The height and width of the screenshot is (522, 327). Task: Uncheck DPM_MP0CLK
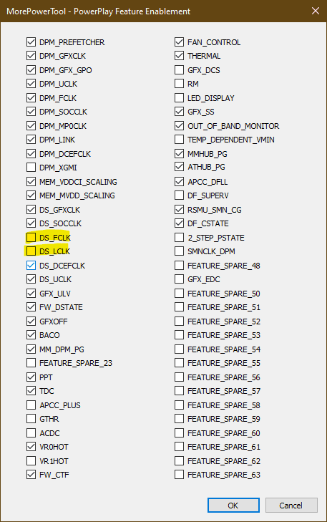[31, 126]
